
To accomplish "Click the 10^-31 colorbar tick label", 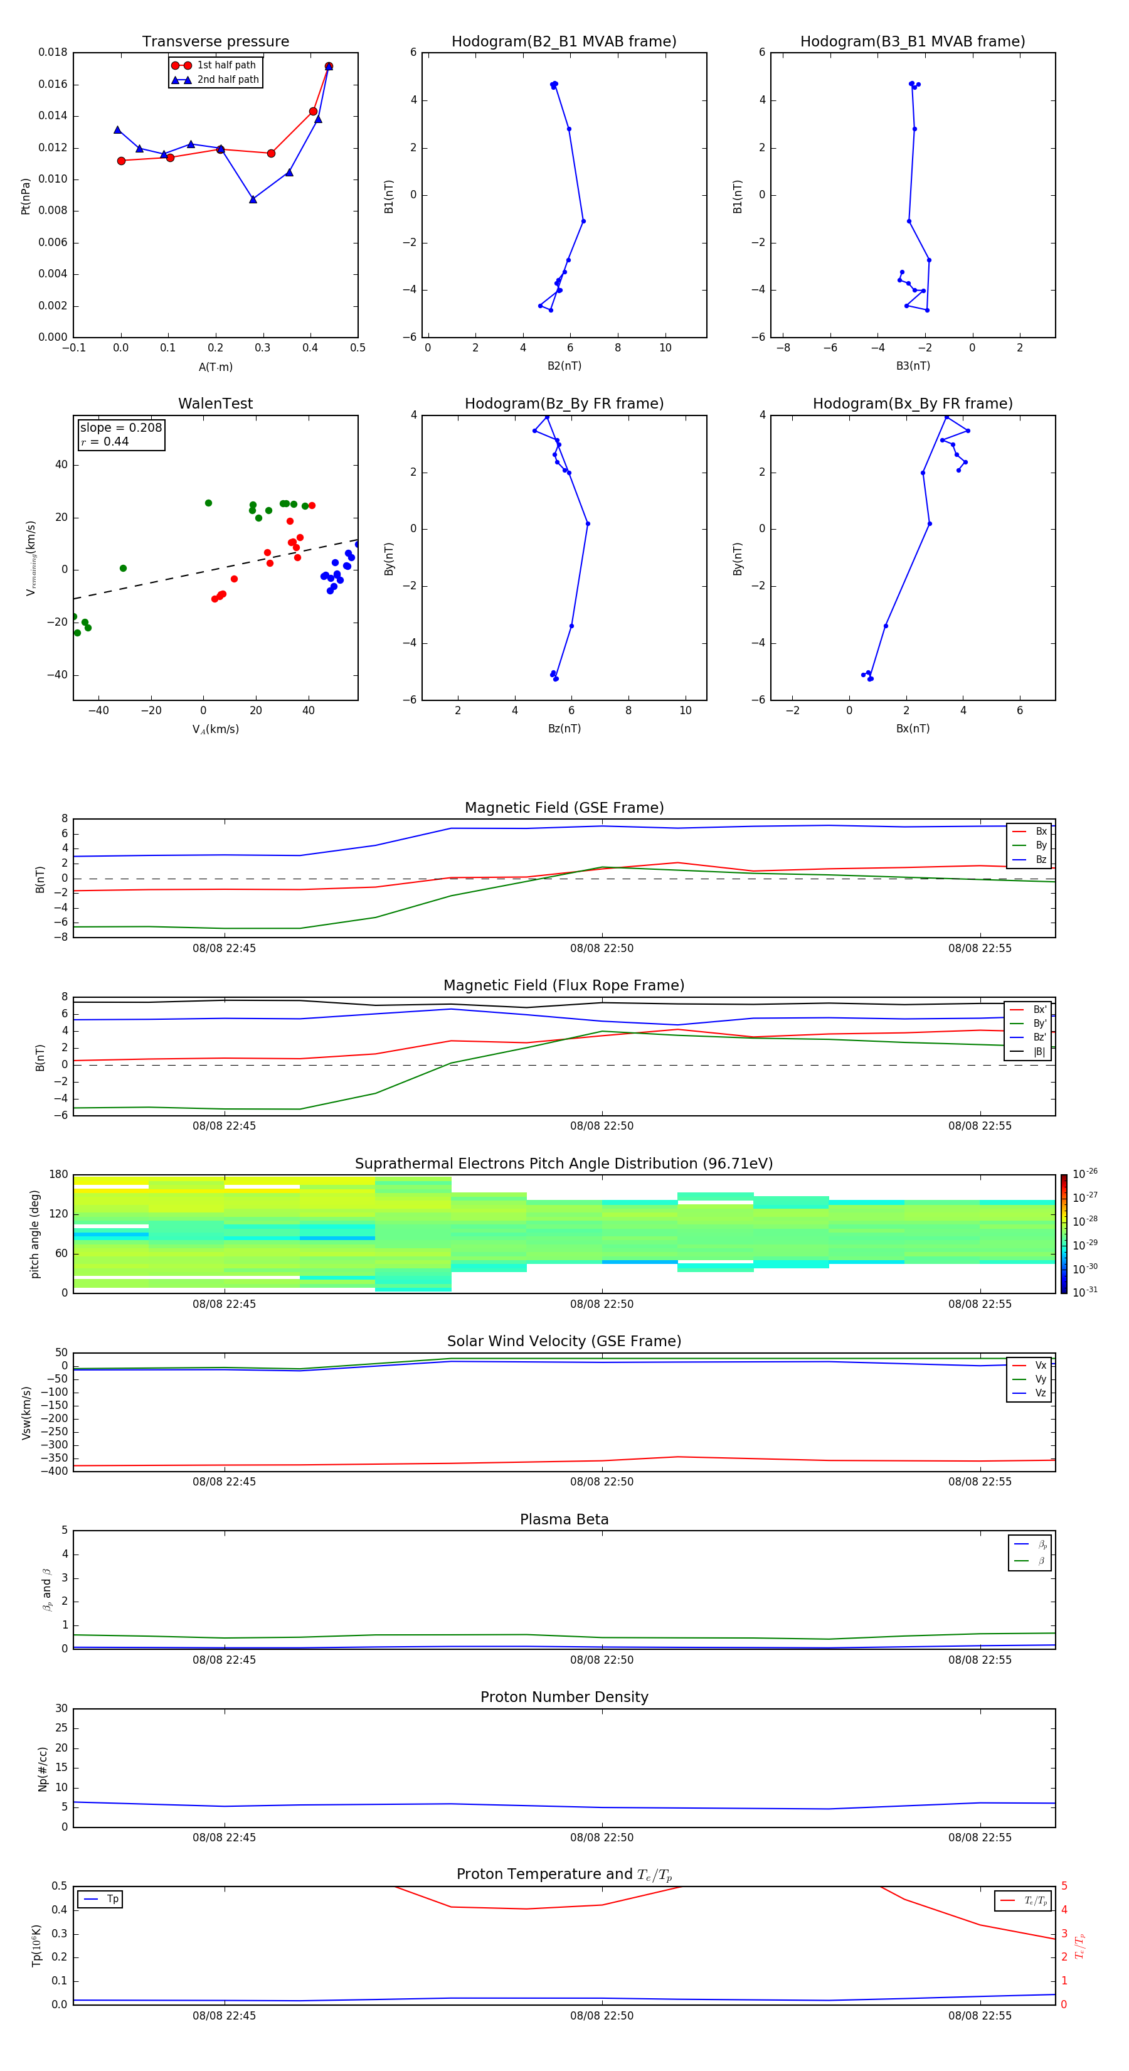I will tap(1085, 1292).
